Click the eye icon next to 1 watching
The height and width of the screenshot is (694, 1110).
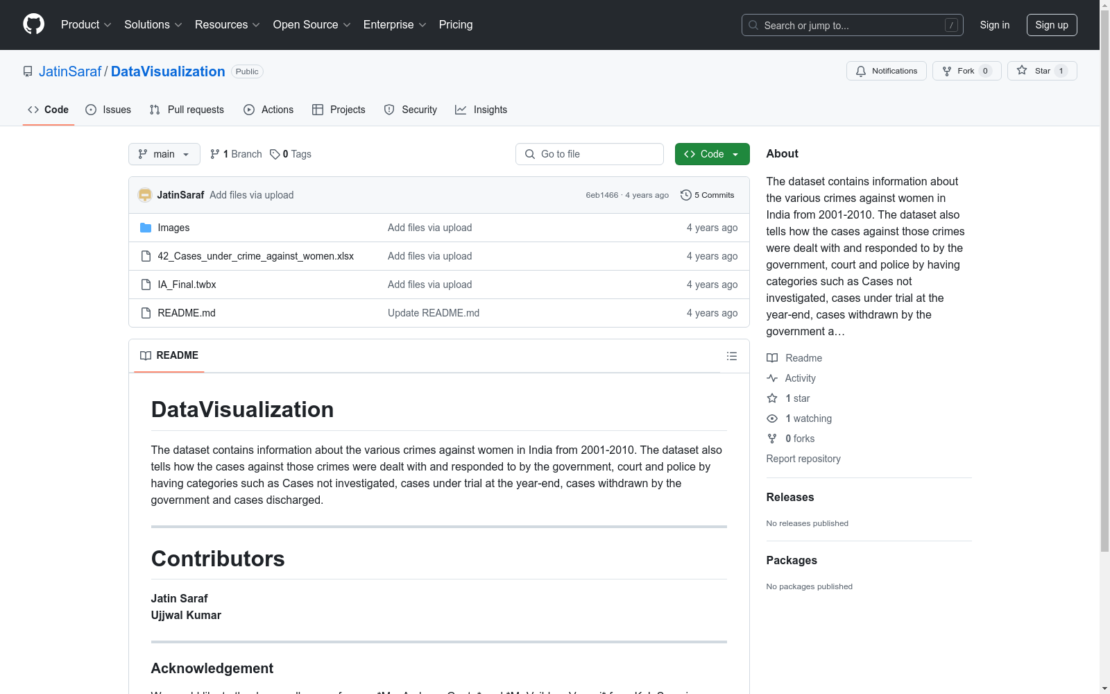click(x=772, y=418)
